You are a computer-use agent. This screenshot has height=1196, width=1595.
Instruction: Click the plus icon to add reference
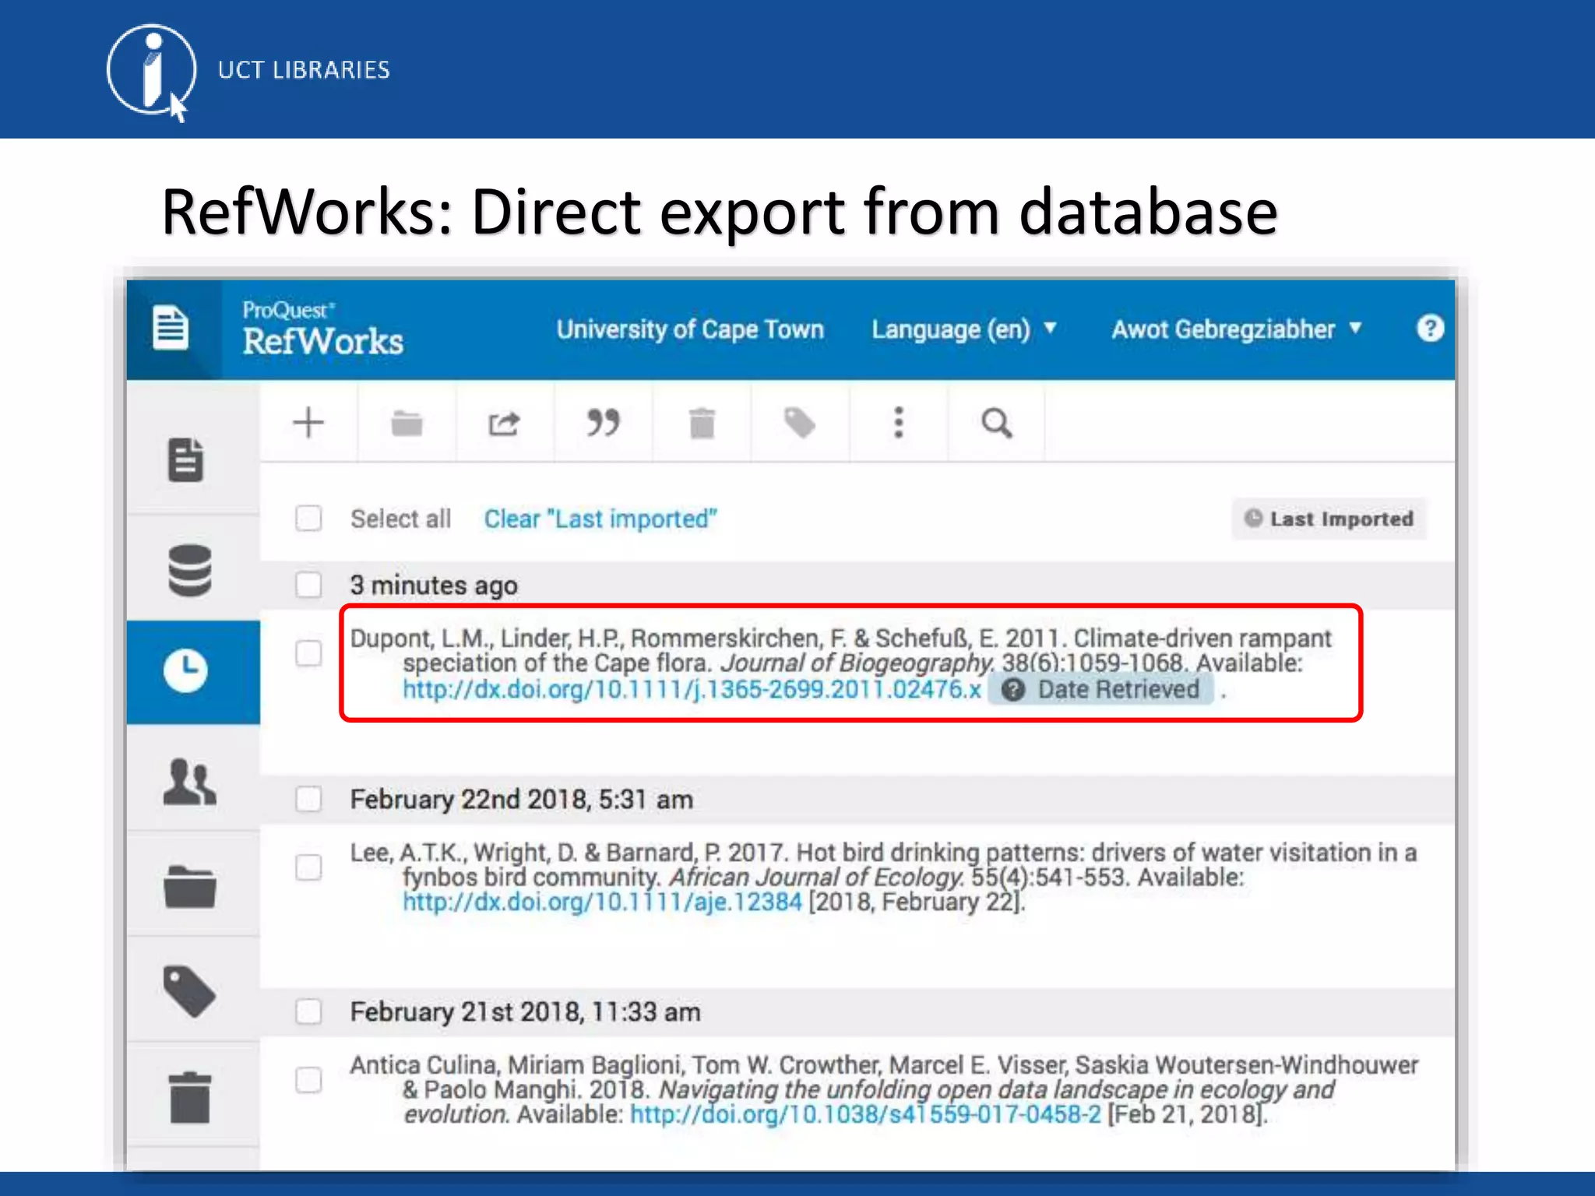(308, 423)
